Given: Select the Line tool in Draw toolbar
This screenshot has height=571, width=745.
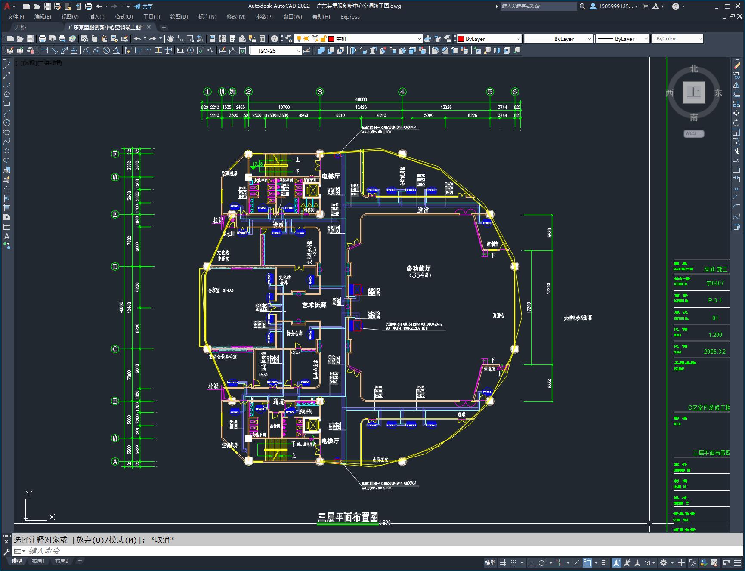Looking at the screenshot, I should [x=6, y=66].
